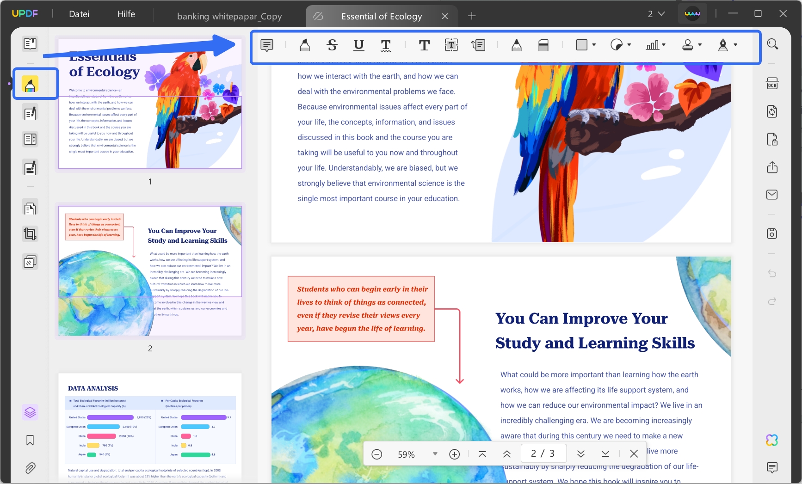Click the strikethrough text tool
This screenshot has height=484, width=802.
pos(332,45)
